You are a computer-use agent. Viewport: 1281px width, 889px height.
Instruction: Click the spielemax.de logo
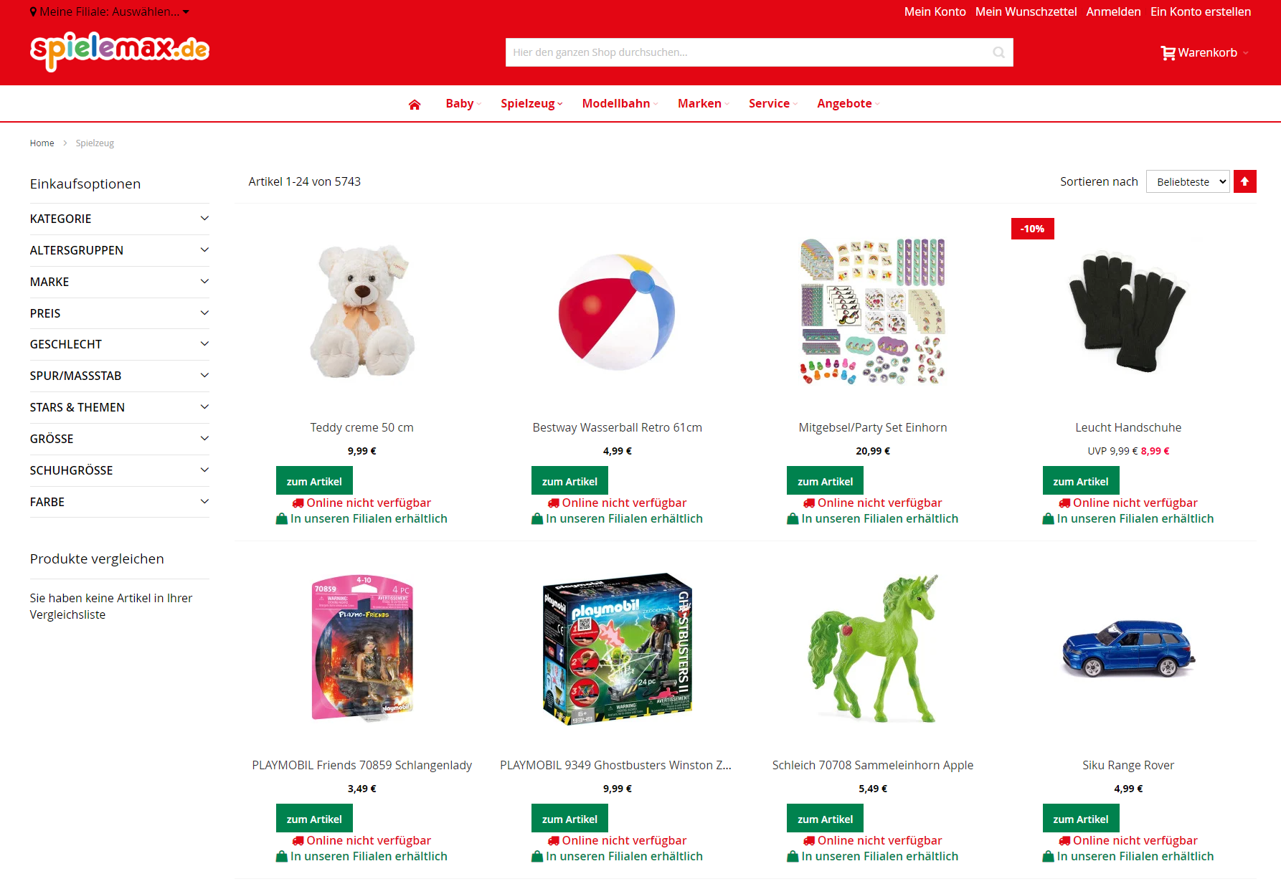click(x=120, y=51)
